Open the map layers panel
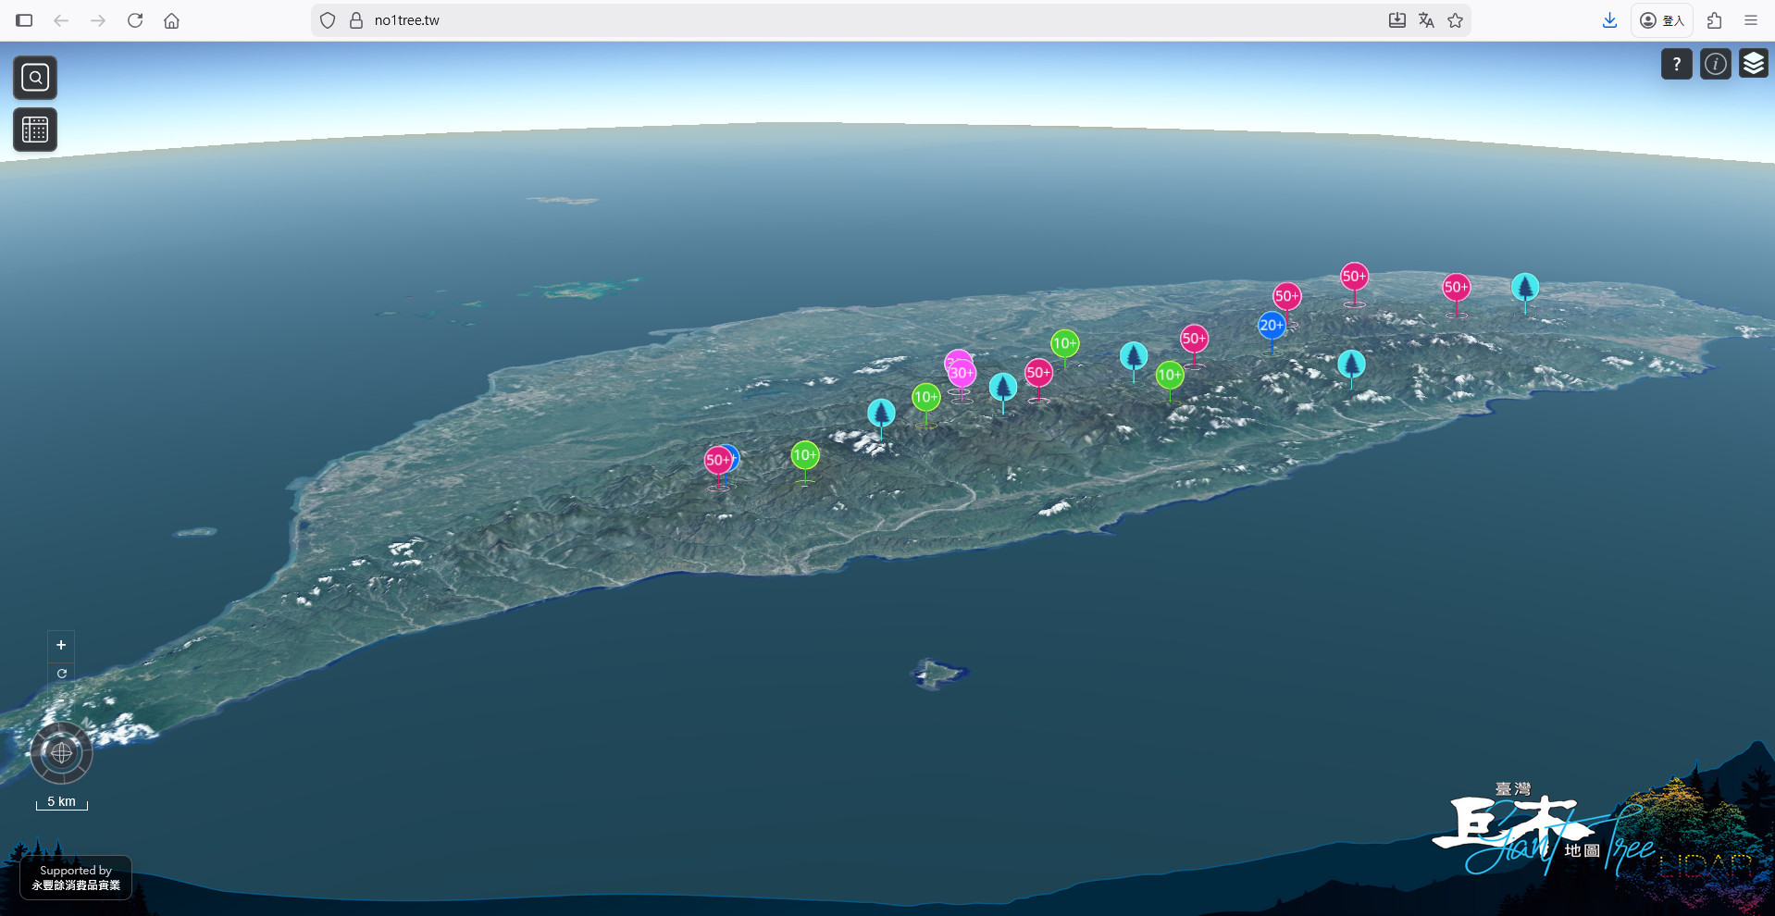This screenshot has width=1775, height=916. click(1753, 64)
